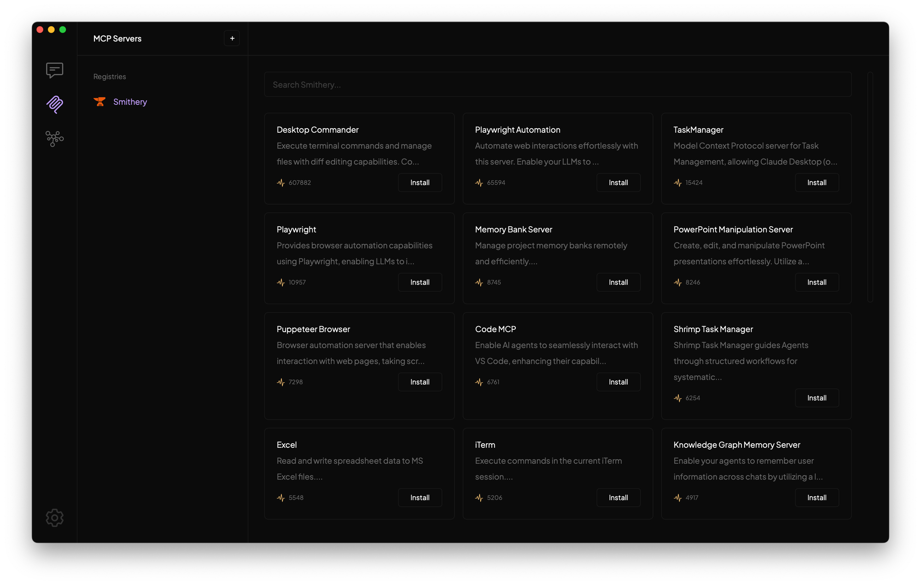Install Code MCP

[618, 382]
